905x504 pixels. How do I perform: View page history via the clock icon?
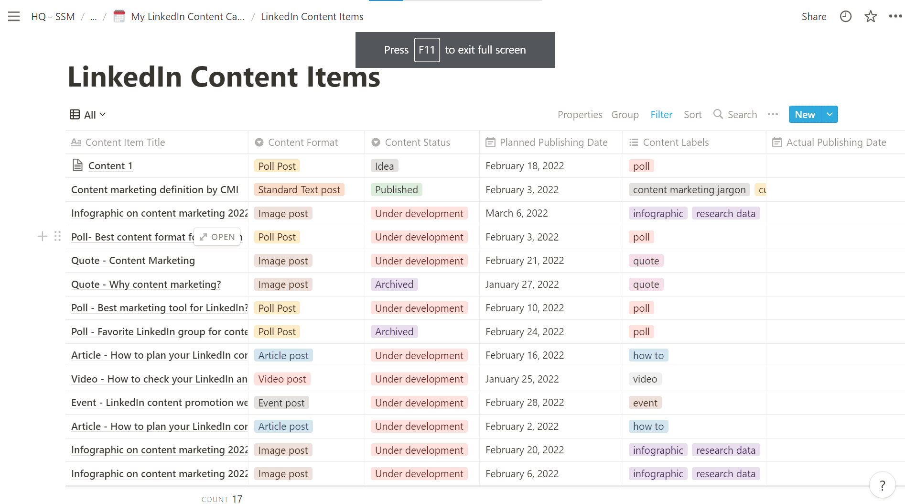pos(845,16)
